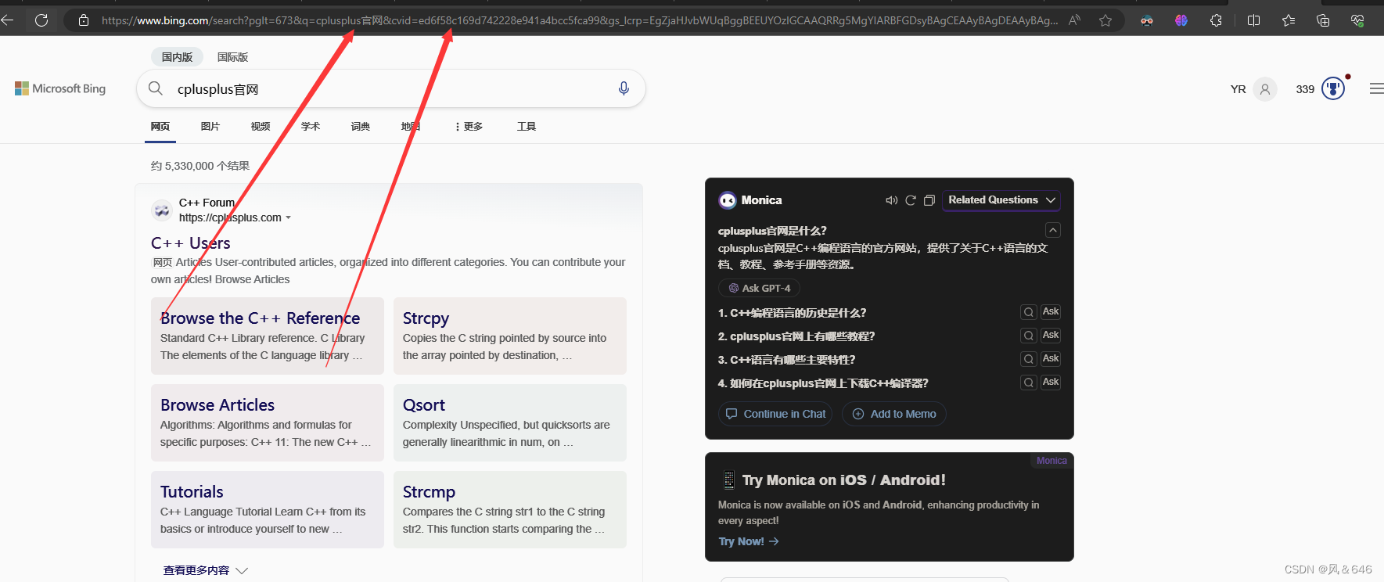1384x582 pixels.
Task: Open the hamburger menu icon
Action: pos(1376,89)
